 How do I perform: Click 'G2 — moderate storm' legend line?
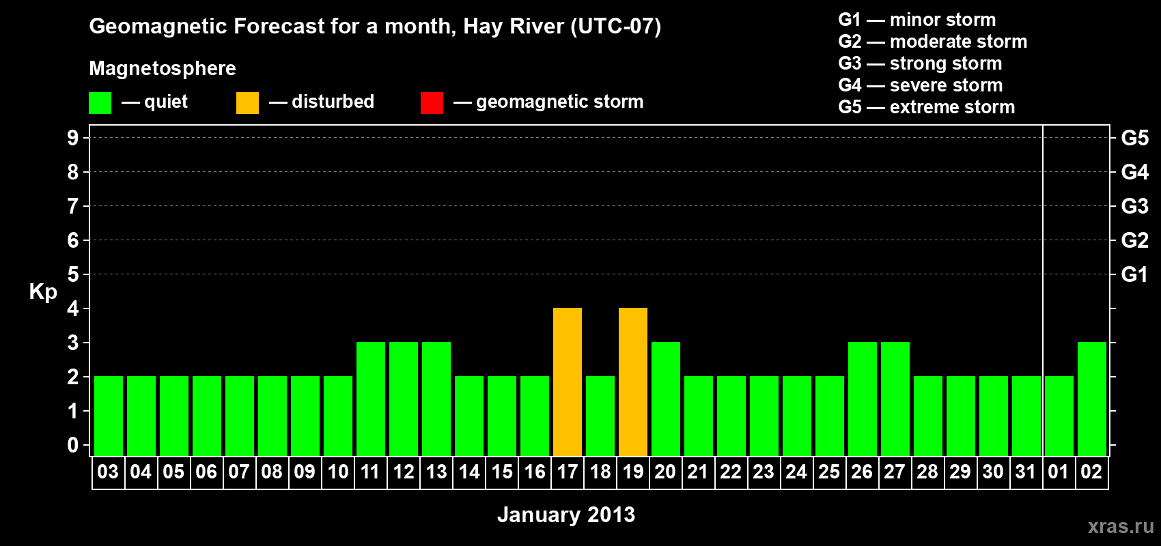pos(933,42)
